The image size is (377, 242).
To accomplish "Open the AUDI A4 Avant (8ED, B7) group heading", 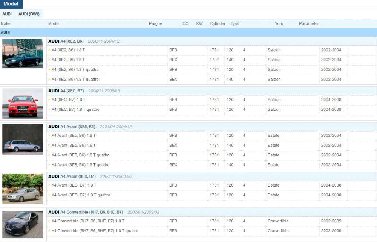I will 72,176.
